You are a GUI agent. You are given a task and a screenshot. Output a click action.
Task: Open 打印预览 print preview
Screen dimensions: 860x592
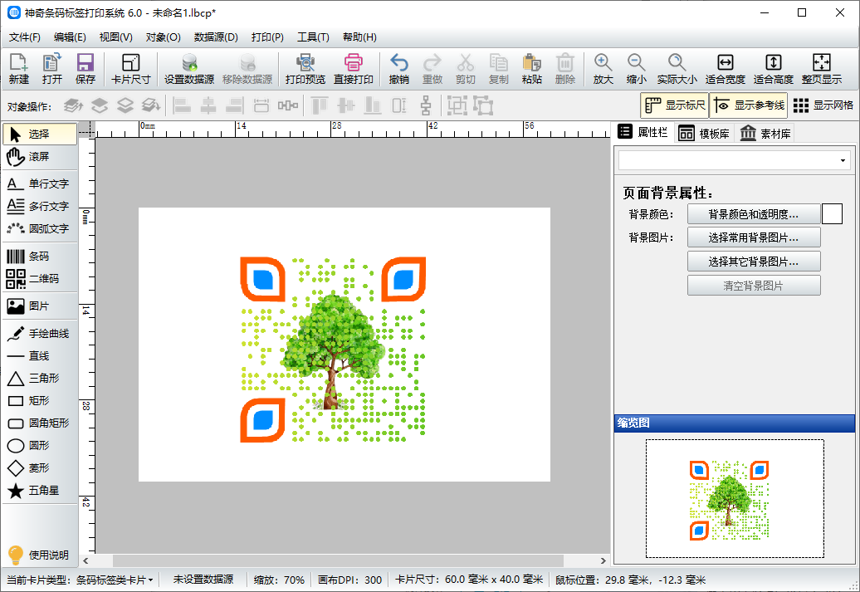[x=305, y=69]
